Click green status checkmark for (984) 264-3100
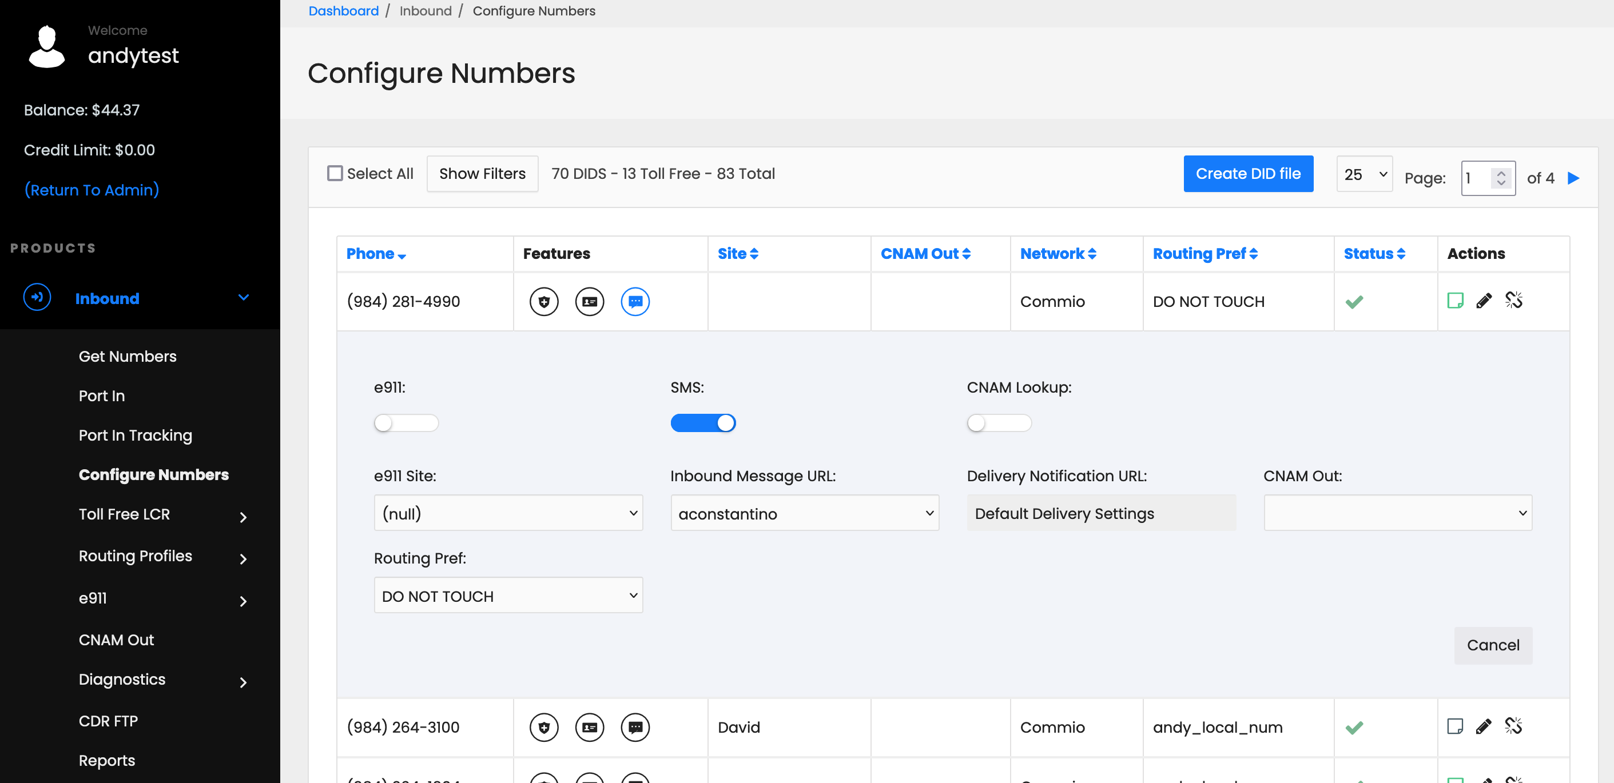1614x783 pixels. click(x=1354, y=728)
